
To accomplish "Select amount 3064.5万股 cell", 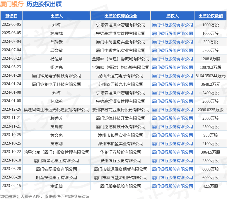I will pyautogui.click(x=211, y=152).
